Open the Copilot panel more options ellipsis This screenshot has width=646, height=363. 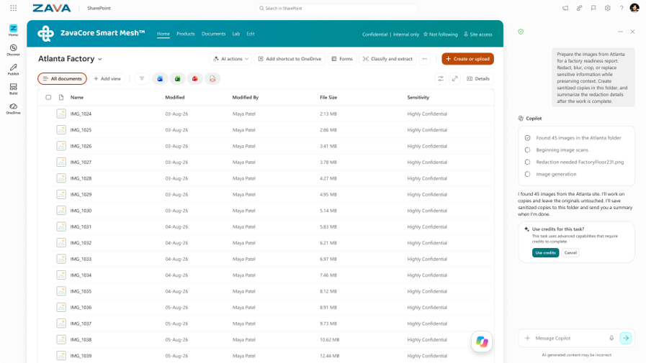[620, 32]
